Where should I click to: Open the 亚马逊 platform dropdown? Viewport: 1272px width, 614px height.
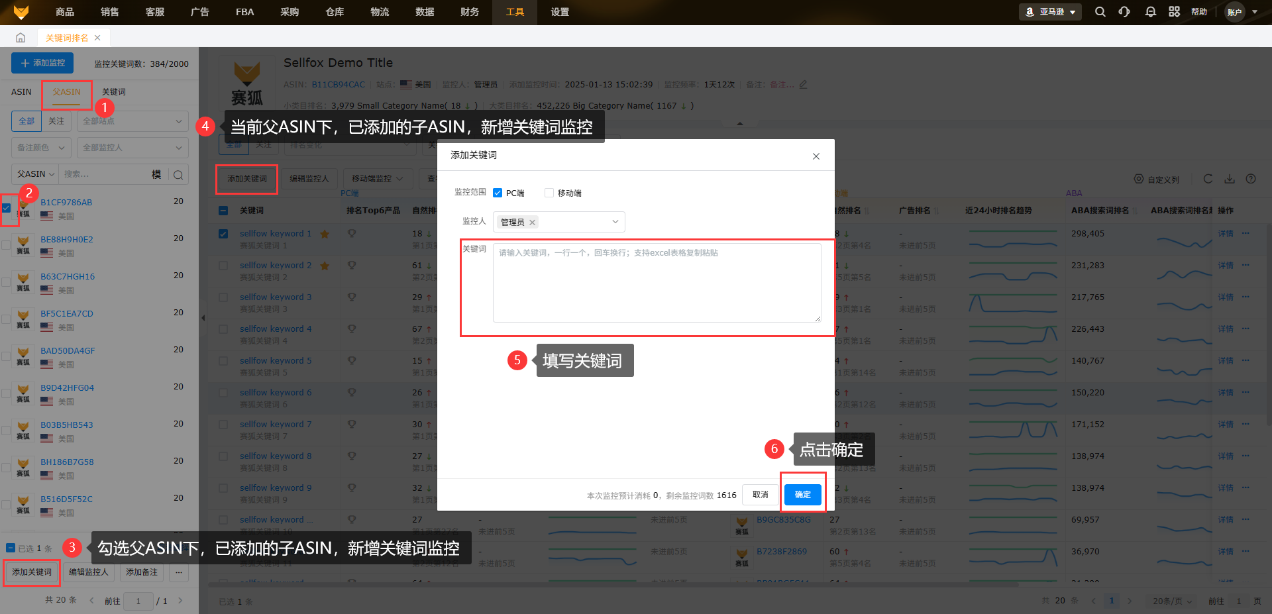coord(1050,12)
